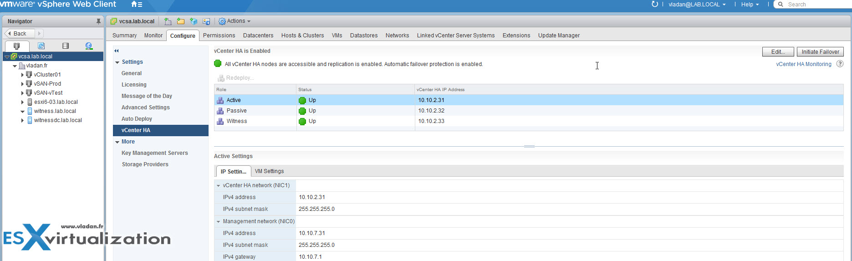
Task: Open the Update Manager tab
Action: pos(559,36)
